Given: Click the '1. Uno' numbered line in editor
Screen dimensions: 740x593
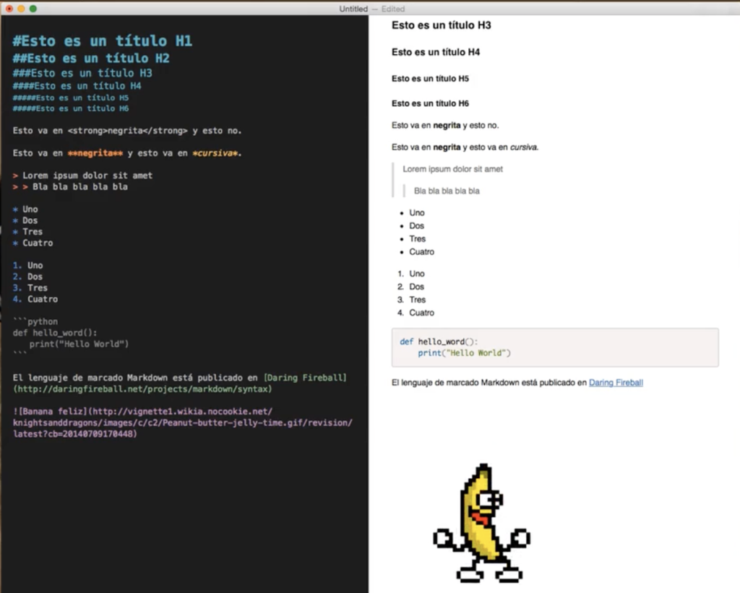Looking at the screenshot, I should (x=28, y=266).
